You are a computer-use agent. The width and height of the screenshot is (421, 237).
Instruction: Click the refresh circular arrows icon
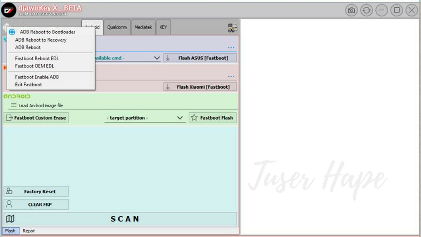click(x=366, y=10)
